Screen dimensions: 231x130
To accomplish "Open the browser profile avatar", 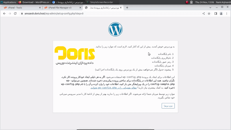I will pyautogui.click(x=221, y=14).
